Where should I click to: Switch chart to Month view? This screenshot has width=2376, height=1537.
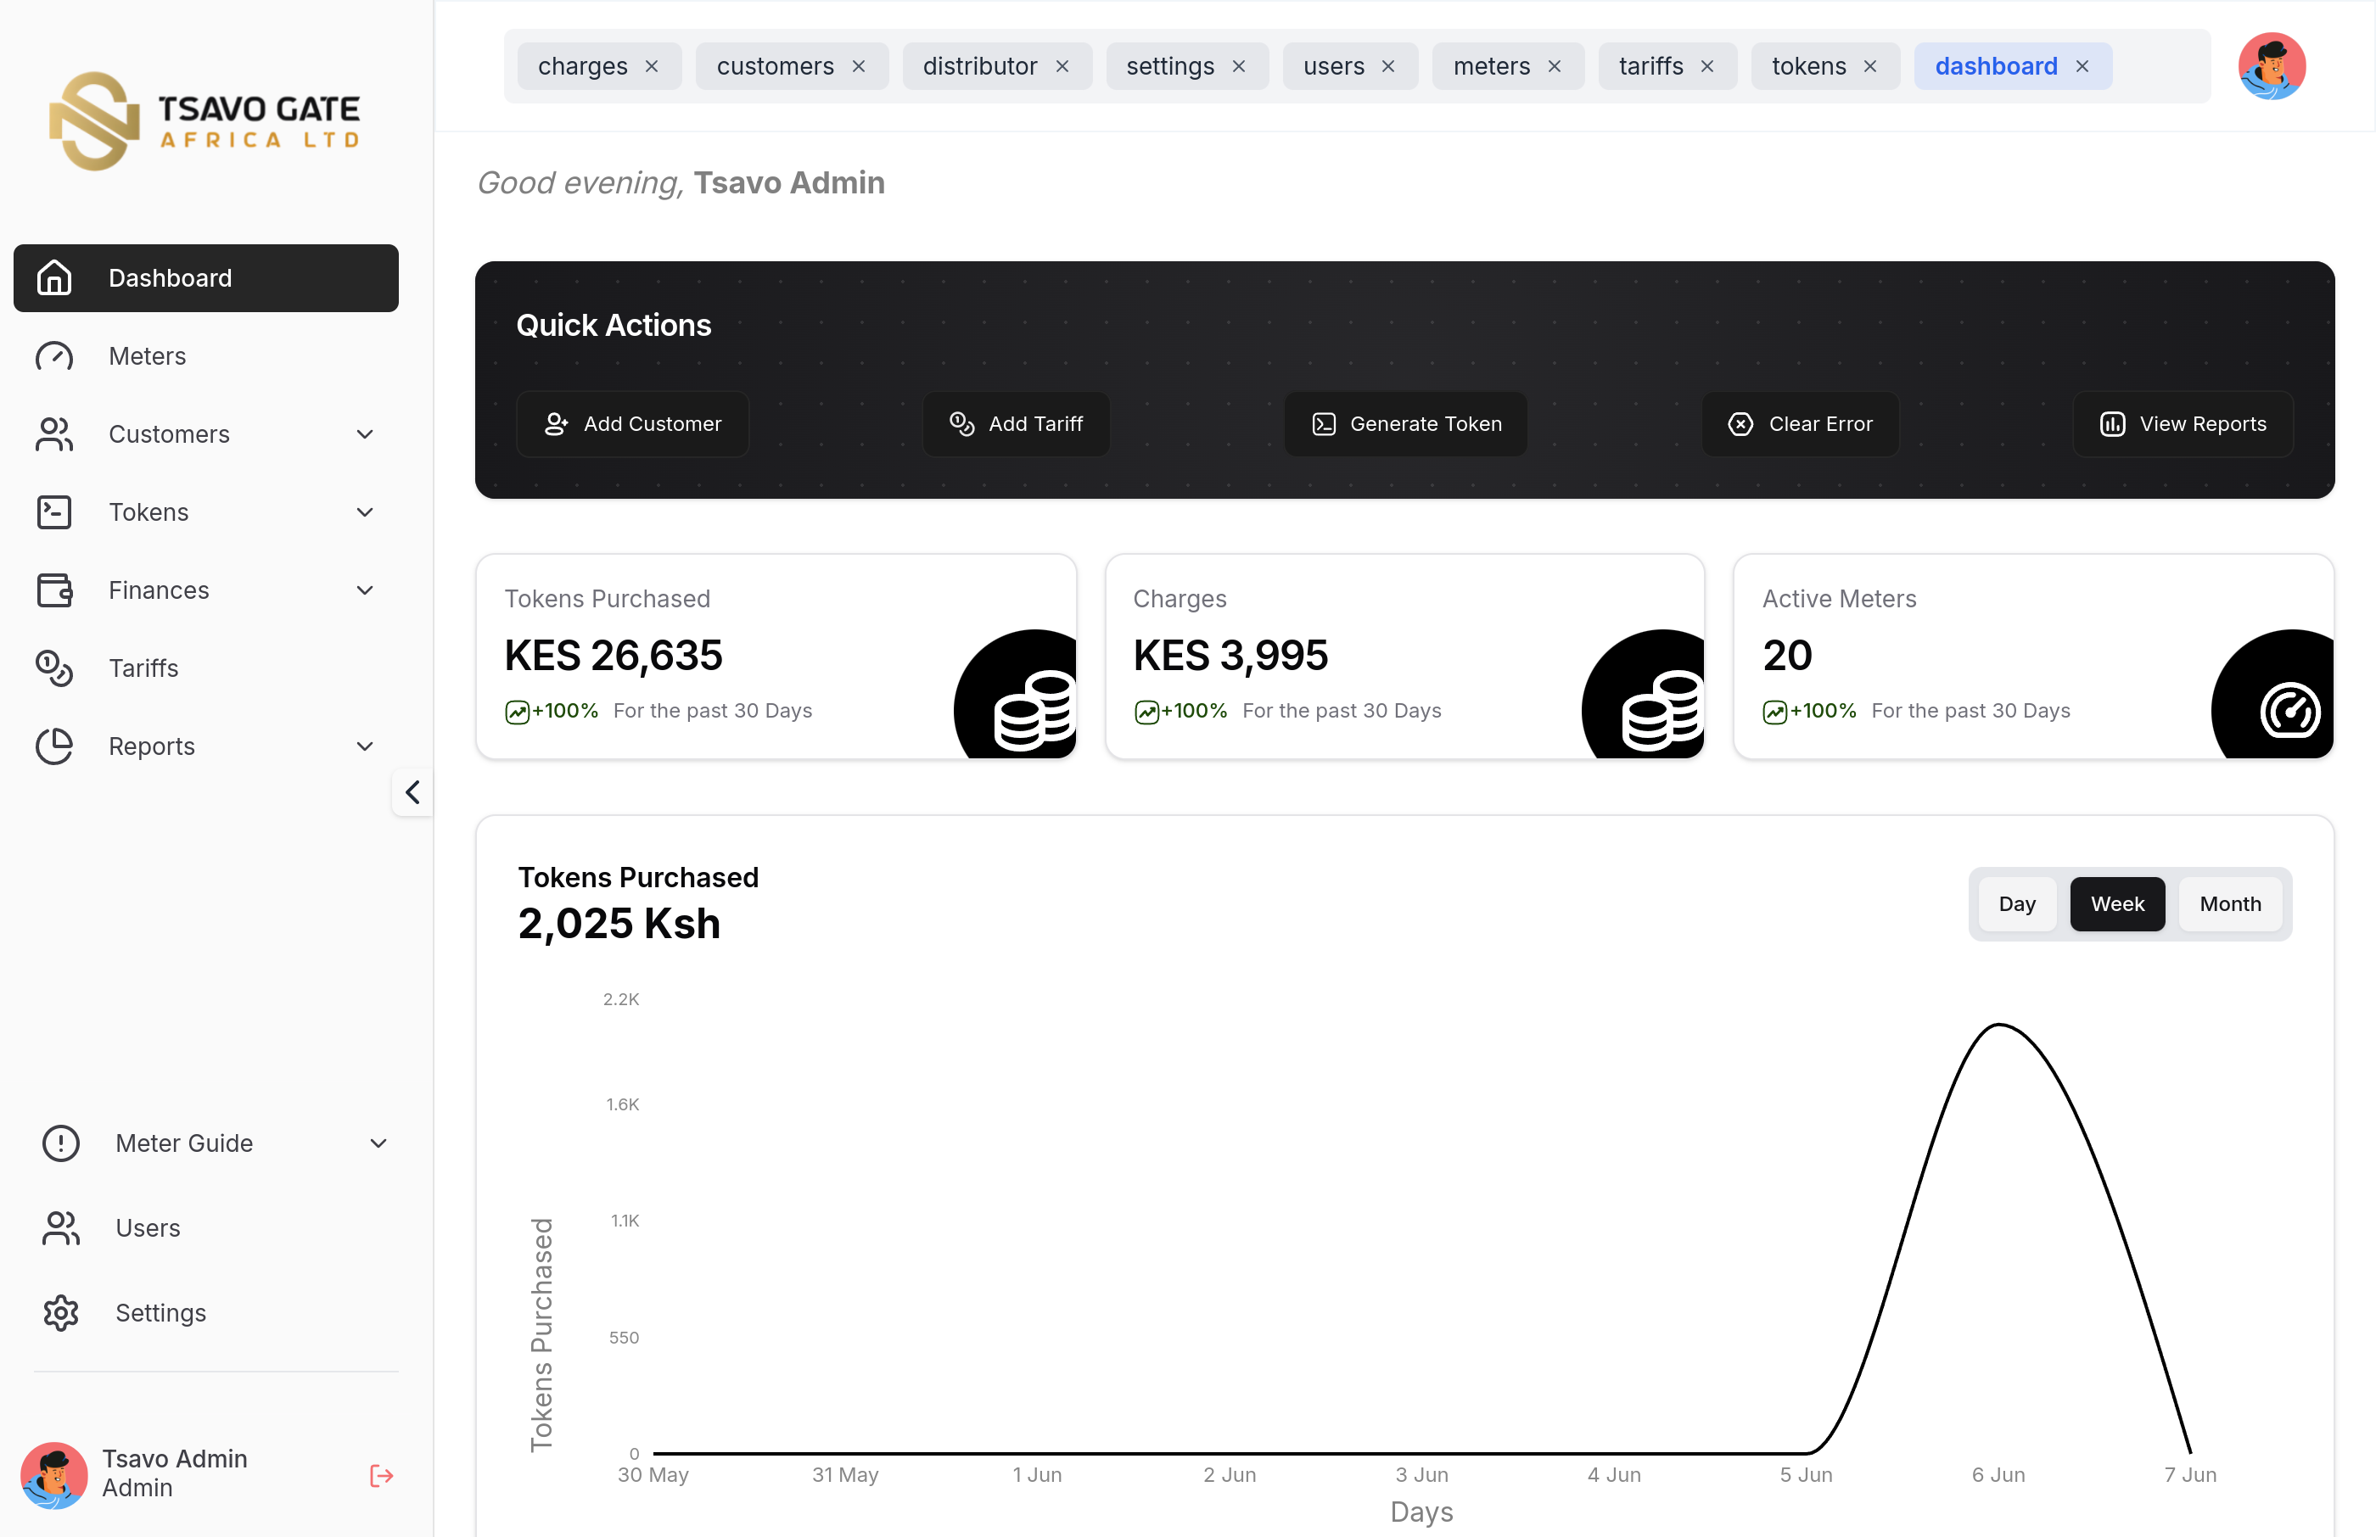click(x=2229, y=903)
